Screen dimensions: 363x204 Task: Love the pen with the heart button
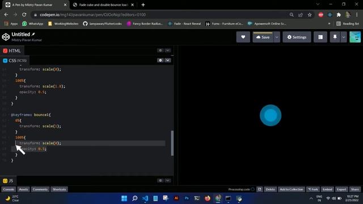tap(243, 37)
